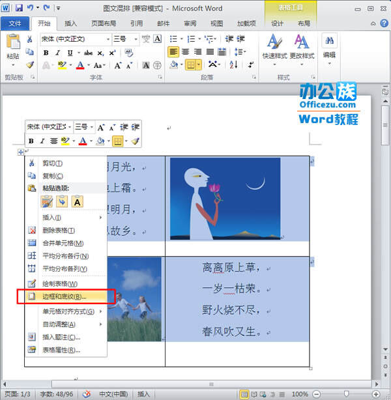Open the Change Case Aa dropdown
This screenshot has height=400, width=391.
tap(99, 66)
